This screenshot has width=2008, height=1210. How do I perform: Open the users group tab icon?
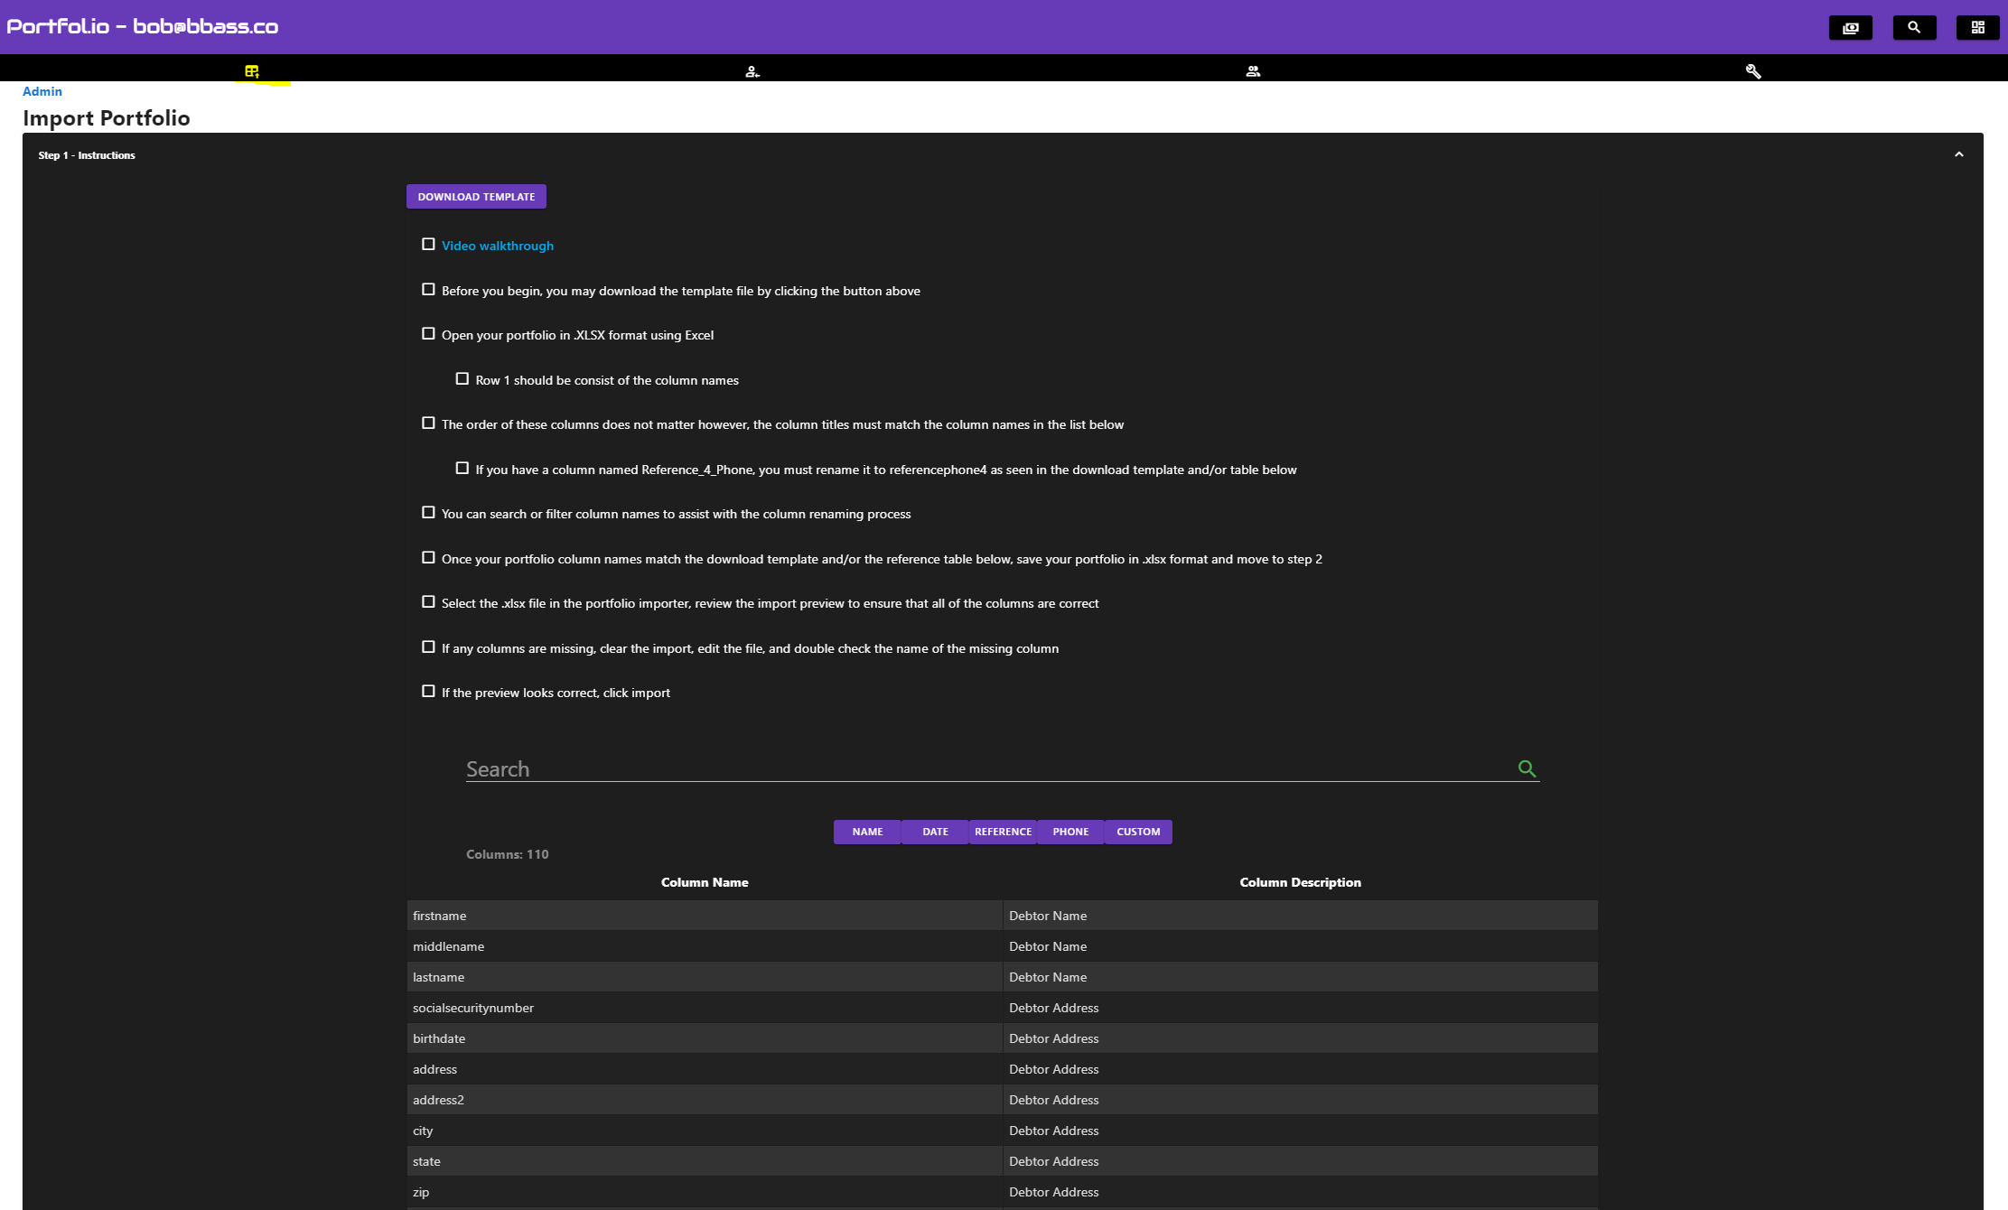[x=1253, y=71]
